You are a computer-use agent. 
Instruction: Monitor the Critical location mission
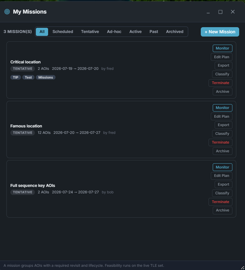[222, 48]
